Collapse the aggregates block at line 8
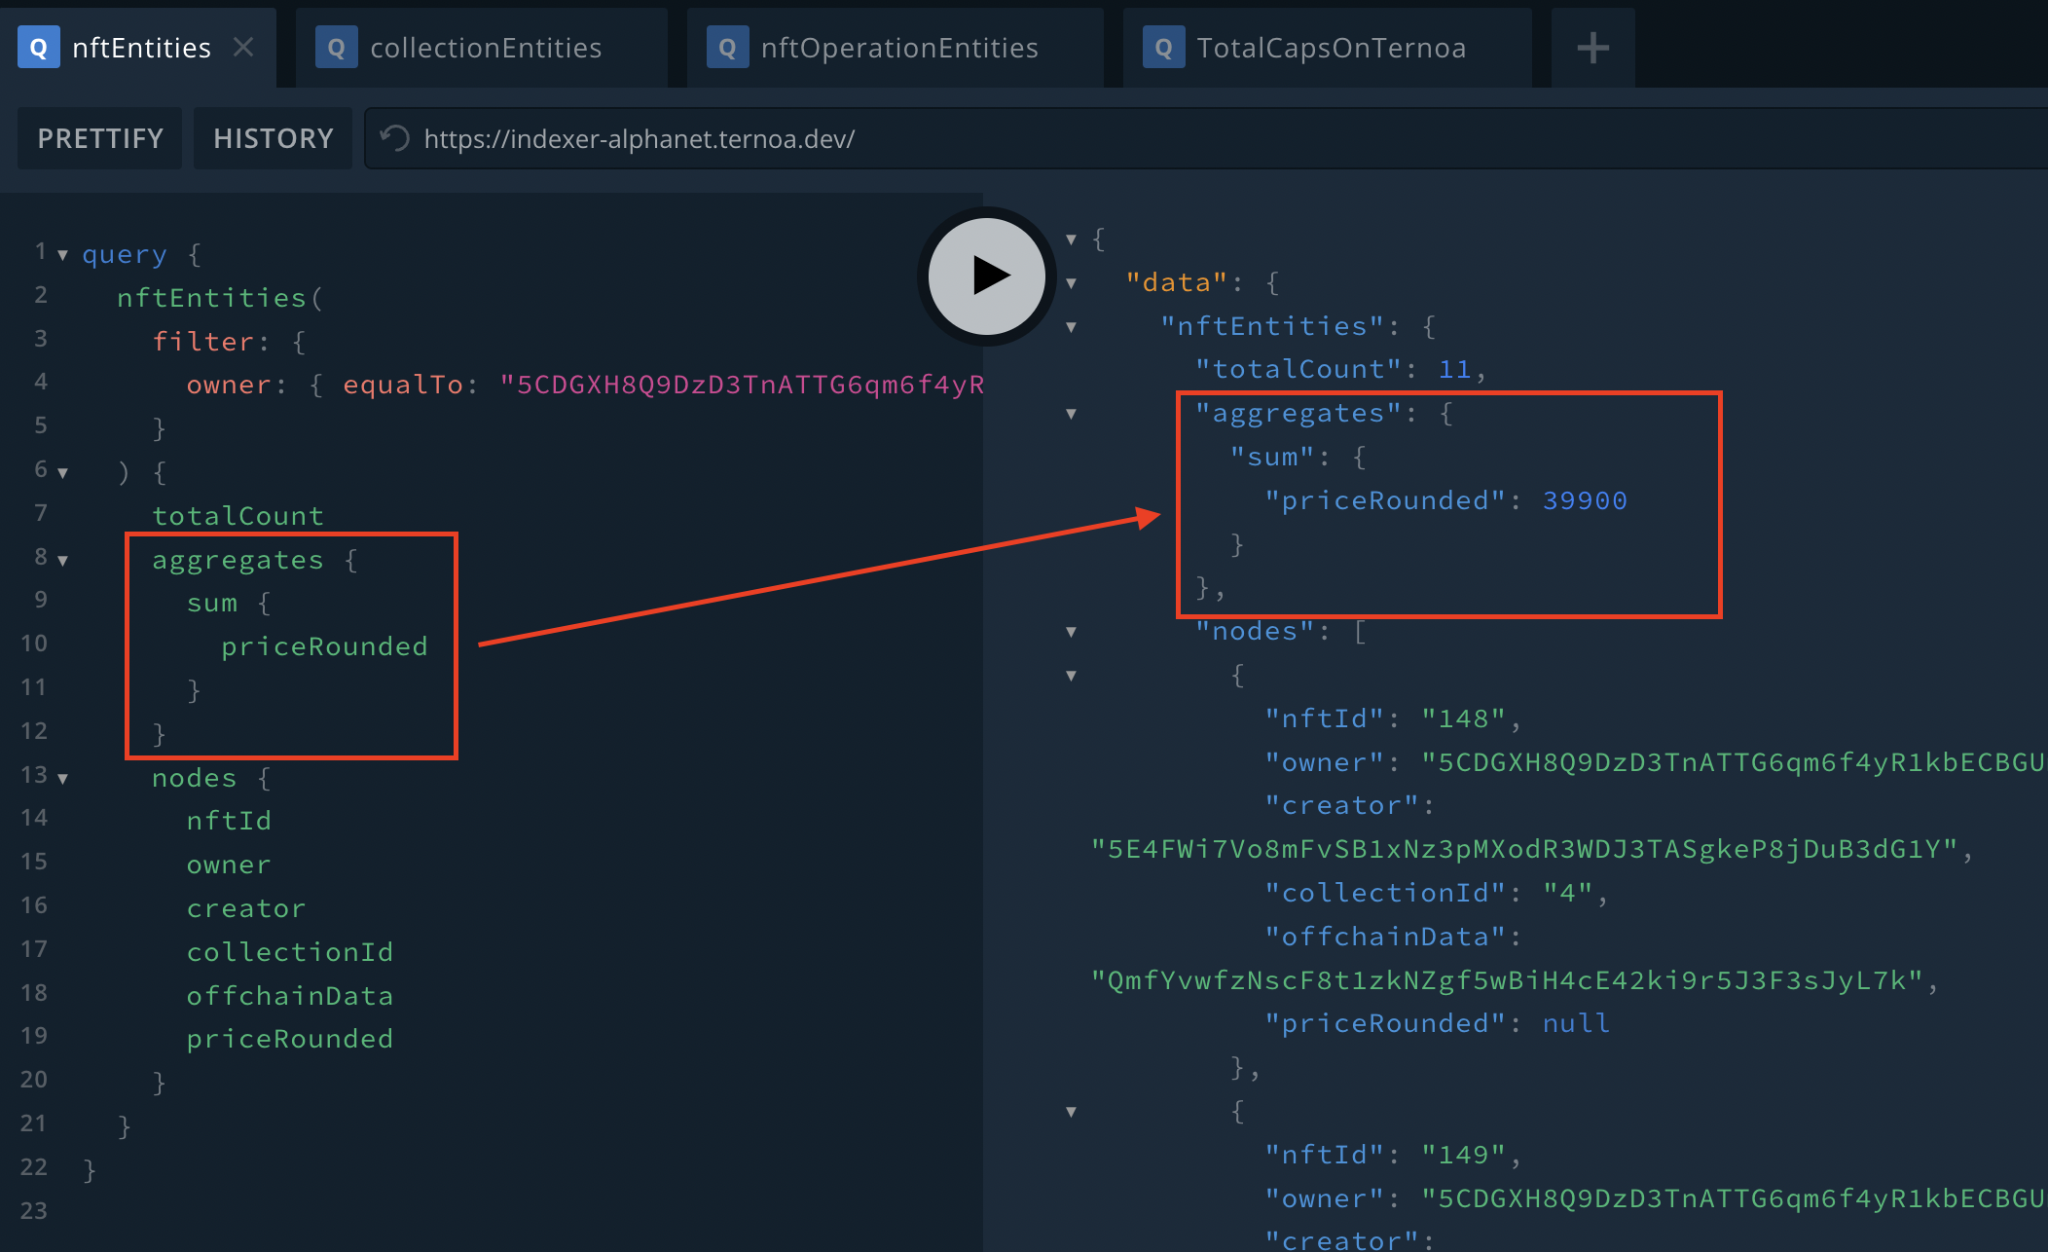 pyautogui.click(x=62, y=561)
